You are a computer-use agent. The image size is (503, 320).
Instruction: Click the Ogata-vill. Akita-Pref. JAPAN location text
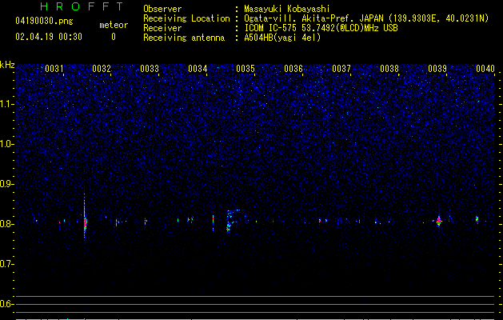tap(366, 18)
